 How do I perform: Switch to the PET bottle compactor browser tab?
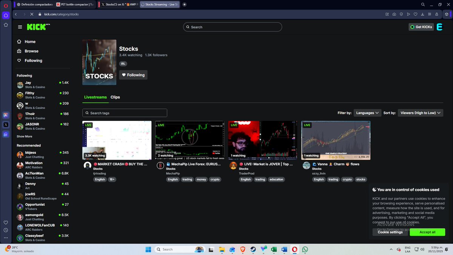(x=75, y=5)
